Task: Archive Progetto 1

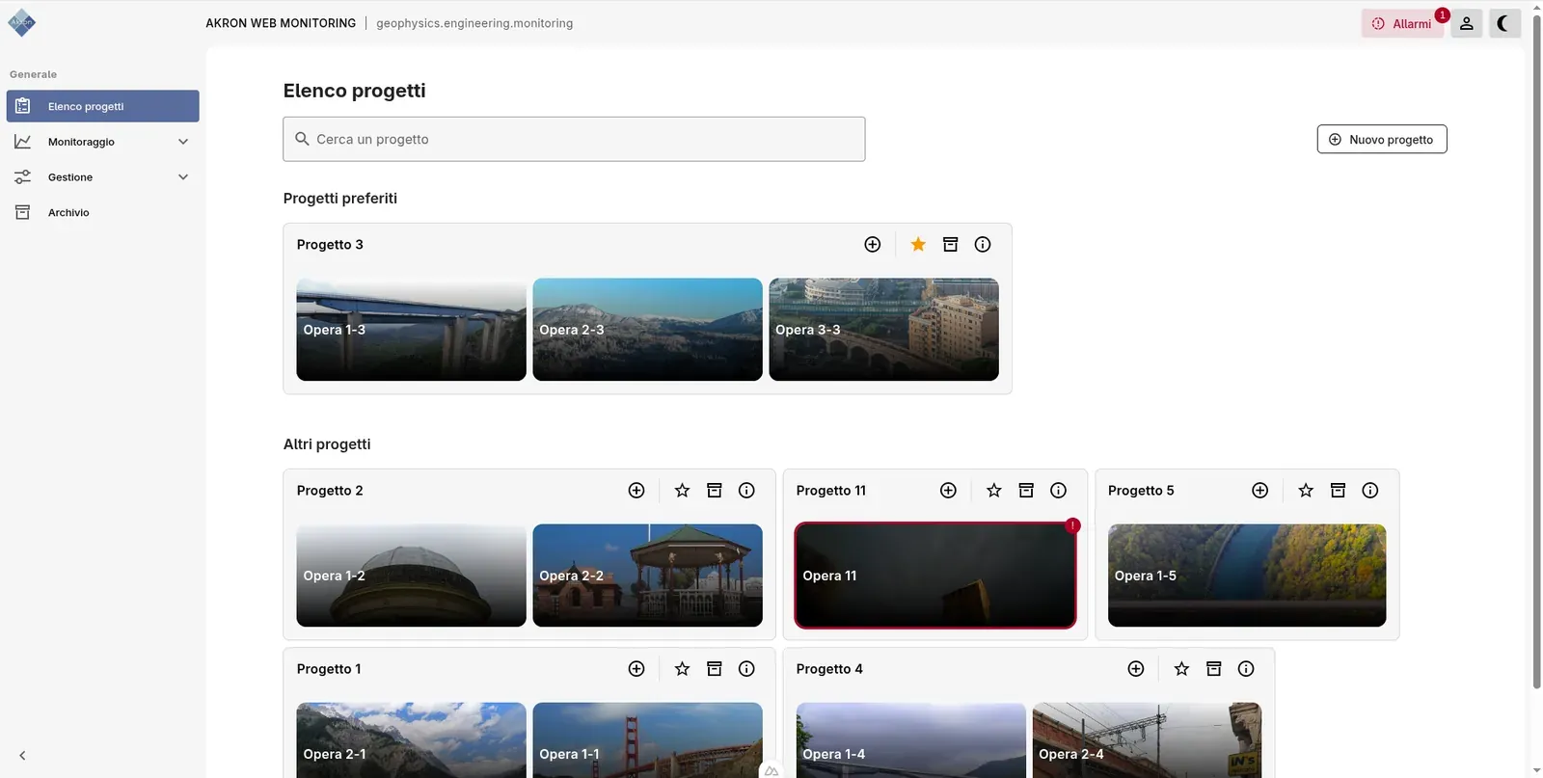Action: [x=715, y=669]
